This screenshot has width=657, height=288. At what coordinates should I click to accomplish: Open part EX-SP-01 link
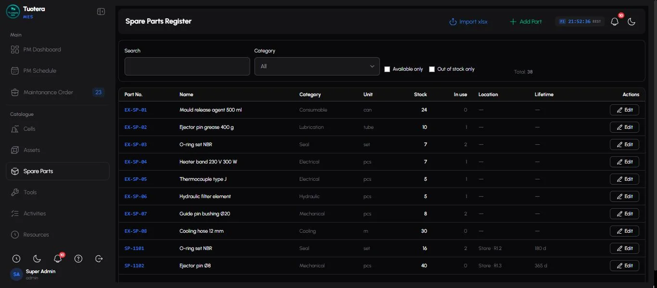pos(136,110)
